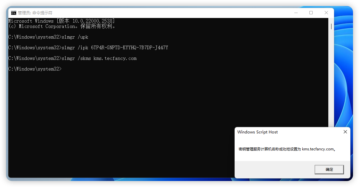Click the 'slmgr /skms kms.tecfancy.com' line
The image size is (359, 187).
[x=73, y=58]
